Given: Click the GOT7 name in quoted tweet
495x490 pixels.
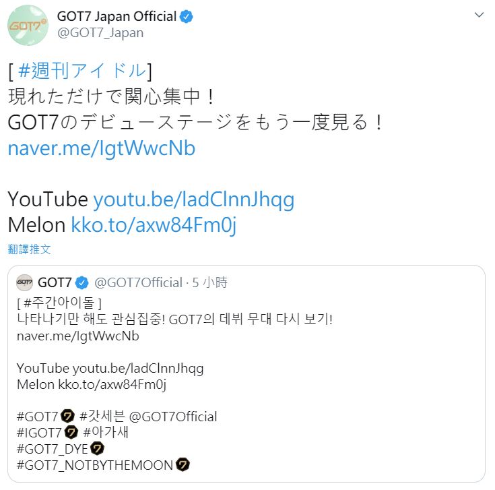Looking at the screenshot, I should click(x=55, y=282).
